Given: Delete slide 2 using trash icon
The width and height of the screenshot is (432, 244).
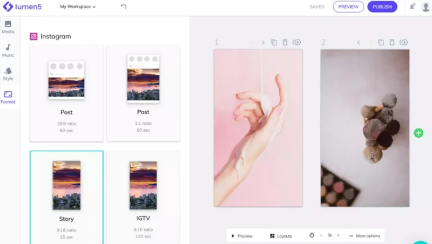Looking at the screenshot, I should [392, 42].
